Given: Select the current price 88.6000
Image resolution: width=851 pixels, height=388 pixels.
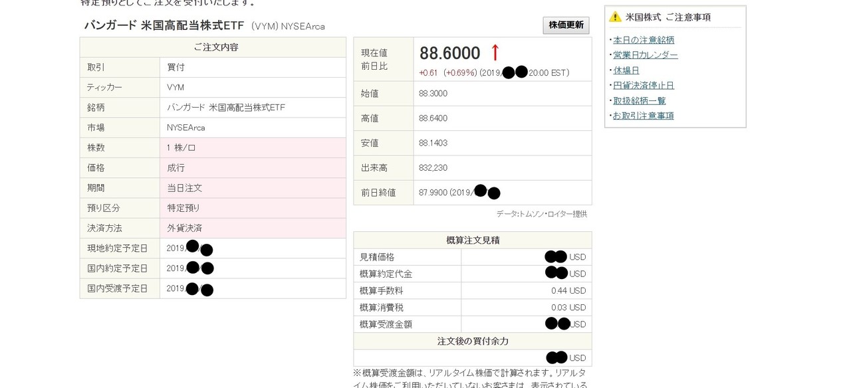Looking at the screenshot, I should click(449, 53).
